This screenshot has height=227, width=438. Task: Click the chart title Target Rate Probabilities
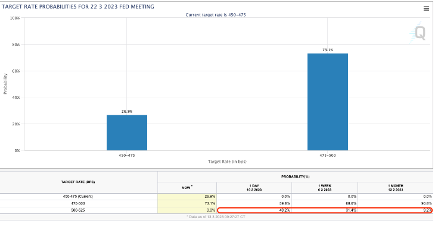(78, 7)
